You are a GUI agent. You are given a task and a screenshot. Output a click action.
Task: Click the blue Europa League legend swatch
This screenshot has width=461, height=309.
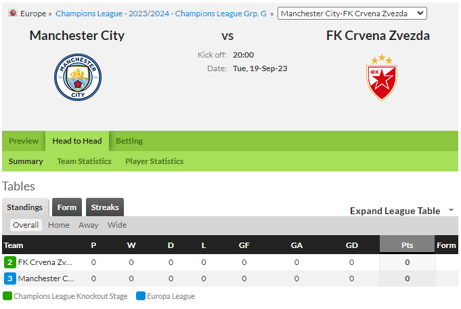click(x=141, y=295)
